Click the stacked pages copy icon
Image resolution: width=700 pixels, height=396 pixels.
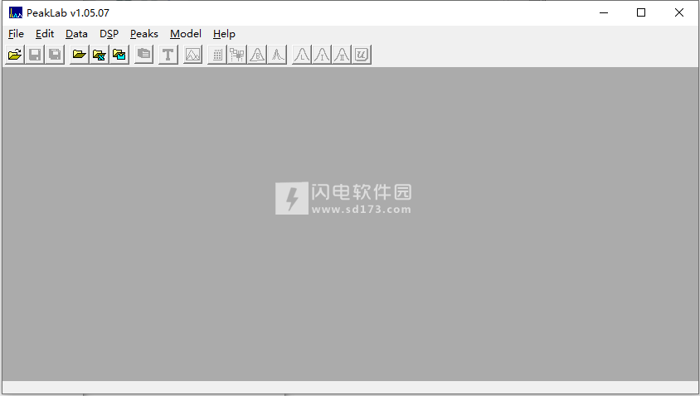tap(143, 55)
